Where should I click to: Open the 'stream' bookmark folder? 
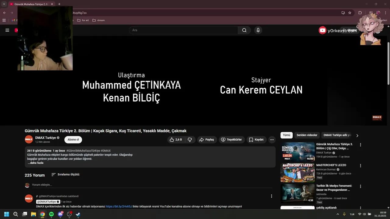coord(98,20)
